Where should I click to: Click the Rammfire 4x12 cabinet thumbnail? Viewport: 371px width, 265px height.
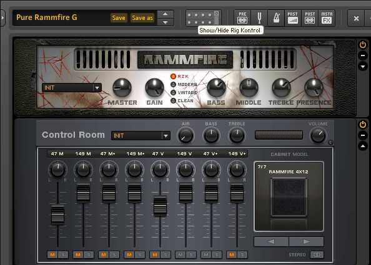[x=289, y=198]
